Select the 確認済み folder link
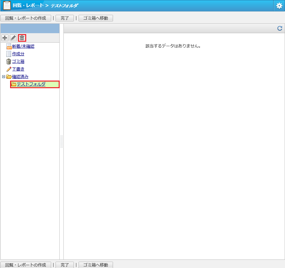 coord(20,77)
